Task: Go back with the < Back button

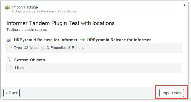Action: [x=12, y=93]
